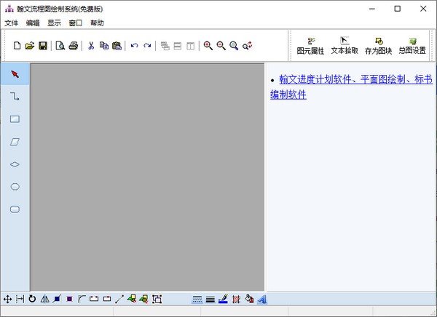Click the 图元属性 button

tap(310, 47)
